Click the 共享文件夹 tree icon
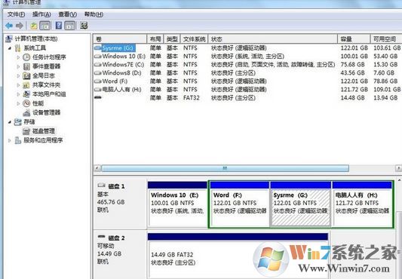The image size is (402, 279). tap(26, 85)
